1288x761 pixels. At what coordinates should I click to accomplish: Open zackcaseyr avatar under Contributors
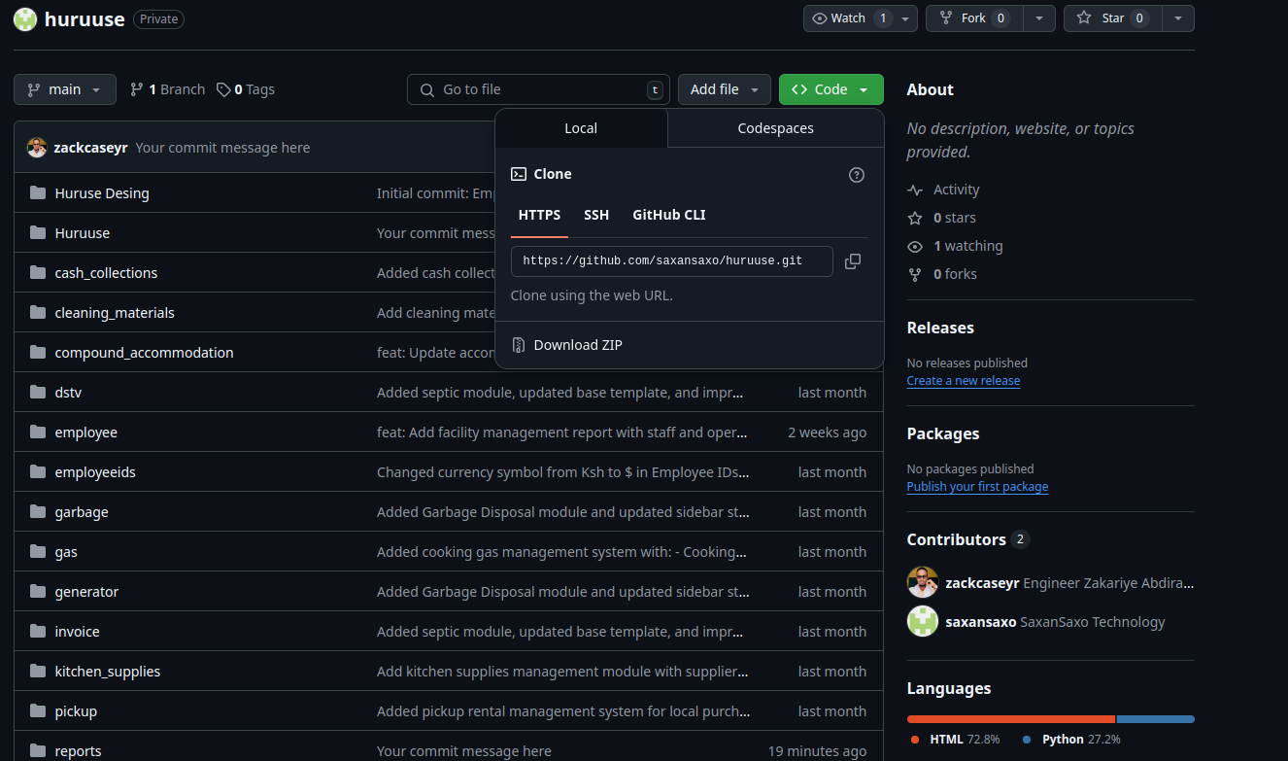tap(923, 582)
